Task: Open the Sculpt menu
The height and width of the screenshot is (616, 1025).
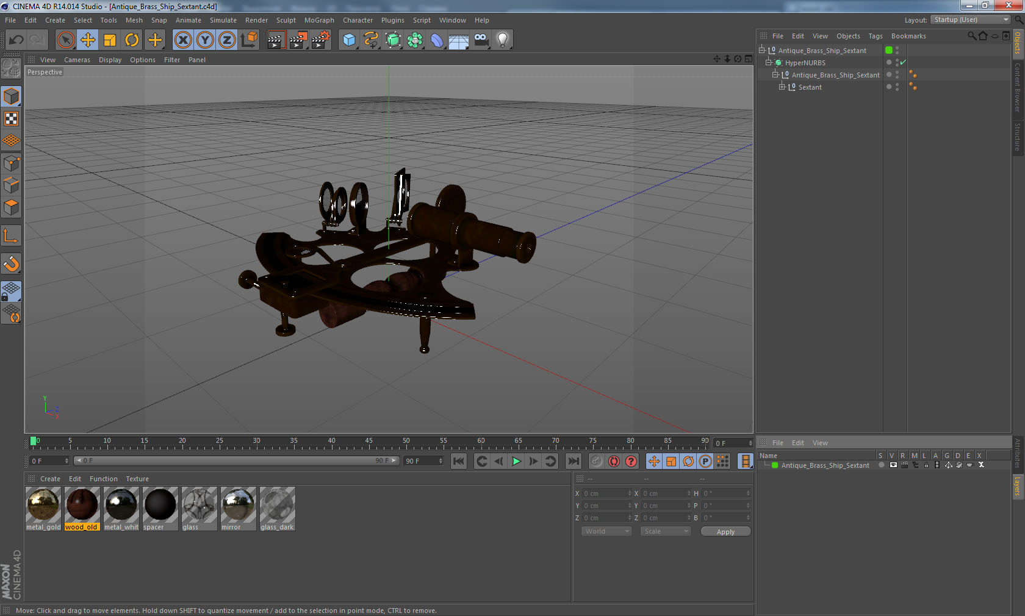Action: tap(286, 20)
